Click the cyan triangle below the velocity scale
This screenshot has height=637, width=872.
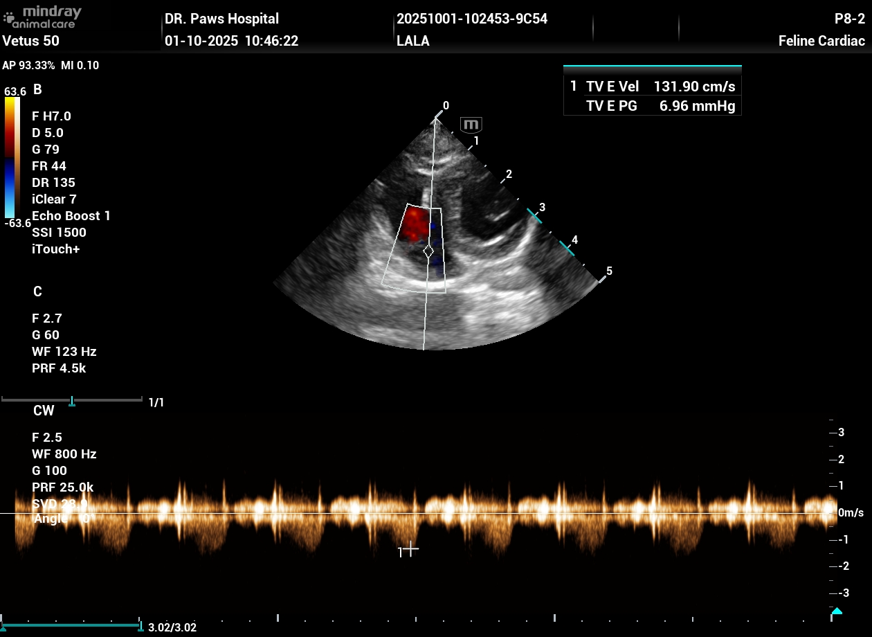pyautogui.click(x=836, y=611)
